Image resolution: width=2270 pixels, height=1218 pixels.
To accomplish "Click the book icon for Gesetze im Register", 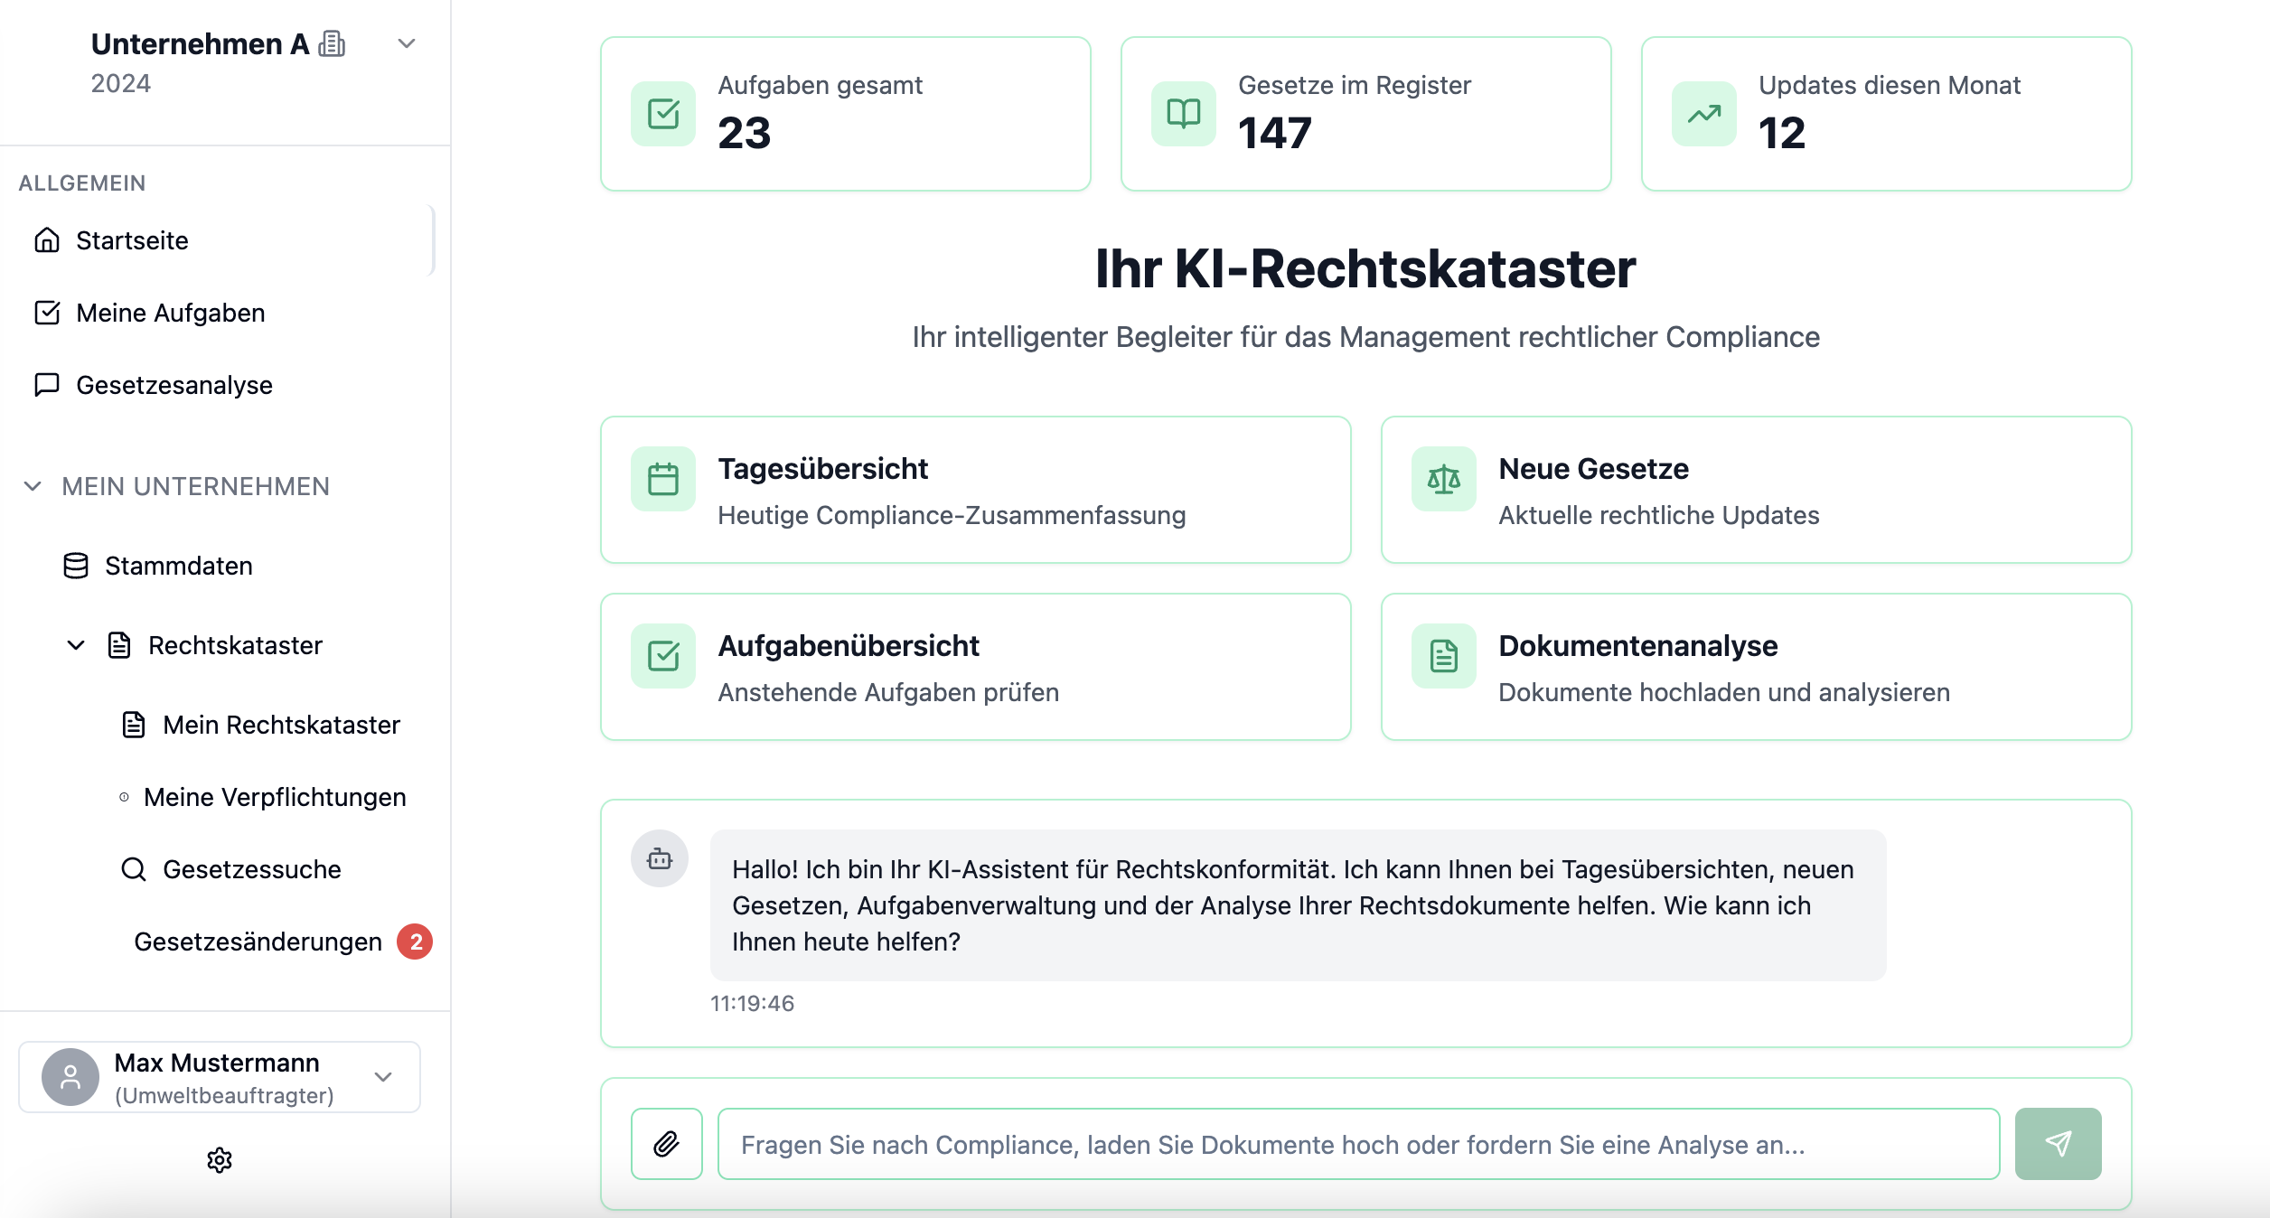I will point(1183,114).
